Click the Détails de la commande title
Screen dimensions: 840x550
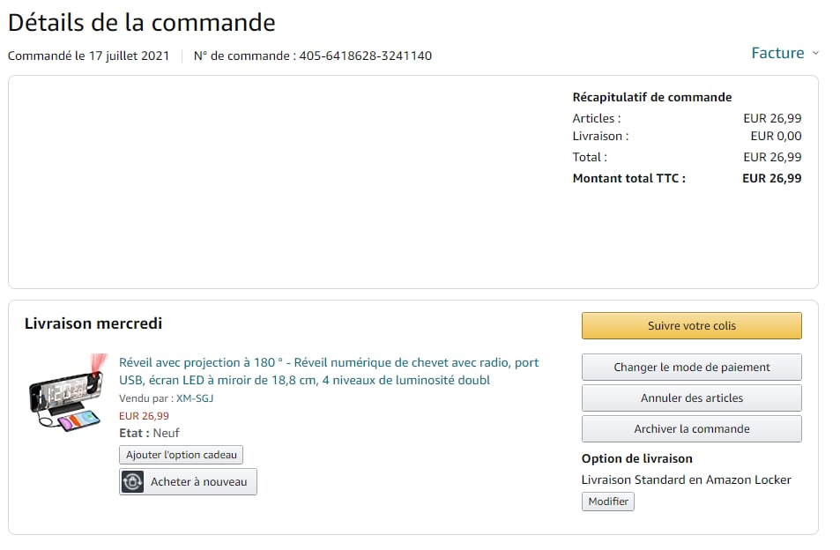[142, 22]
